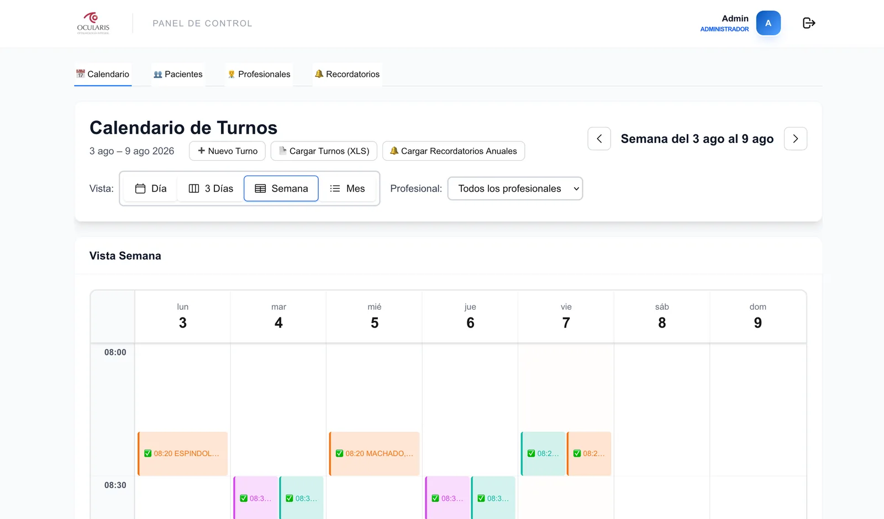
Task: Click the PANEL DE CONTROL title
Action: [202, 23]
